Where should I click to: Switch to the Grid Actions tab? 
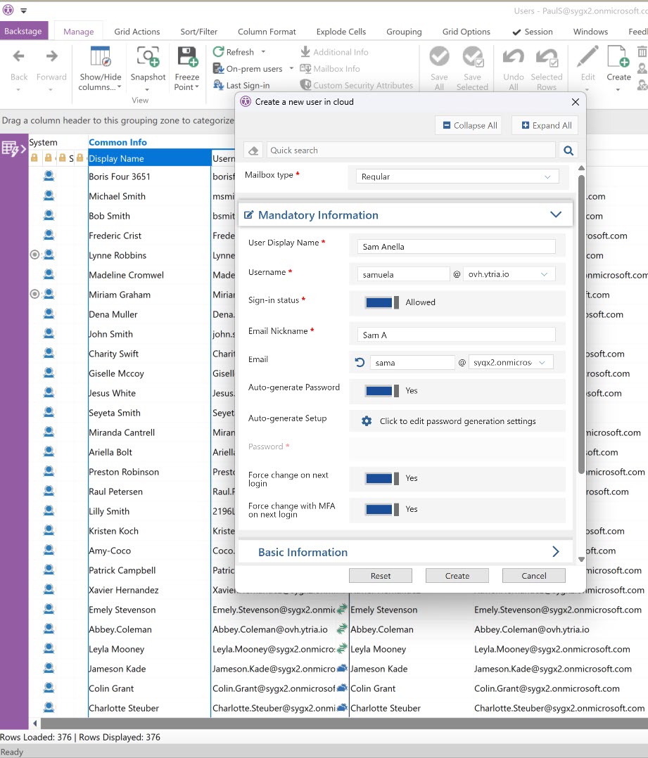(x=137, y=32)
